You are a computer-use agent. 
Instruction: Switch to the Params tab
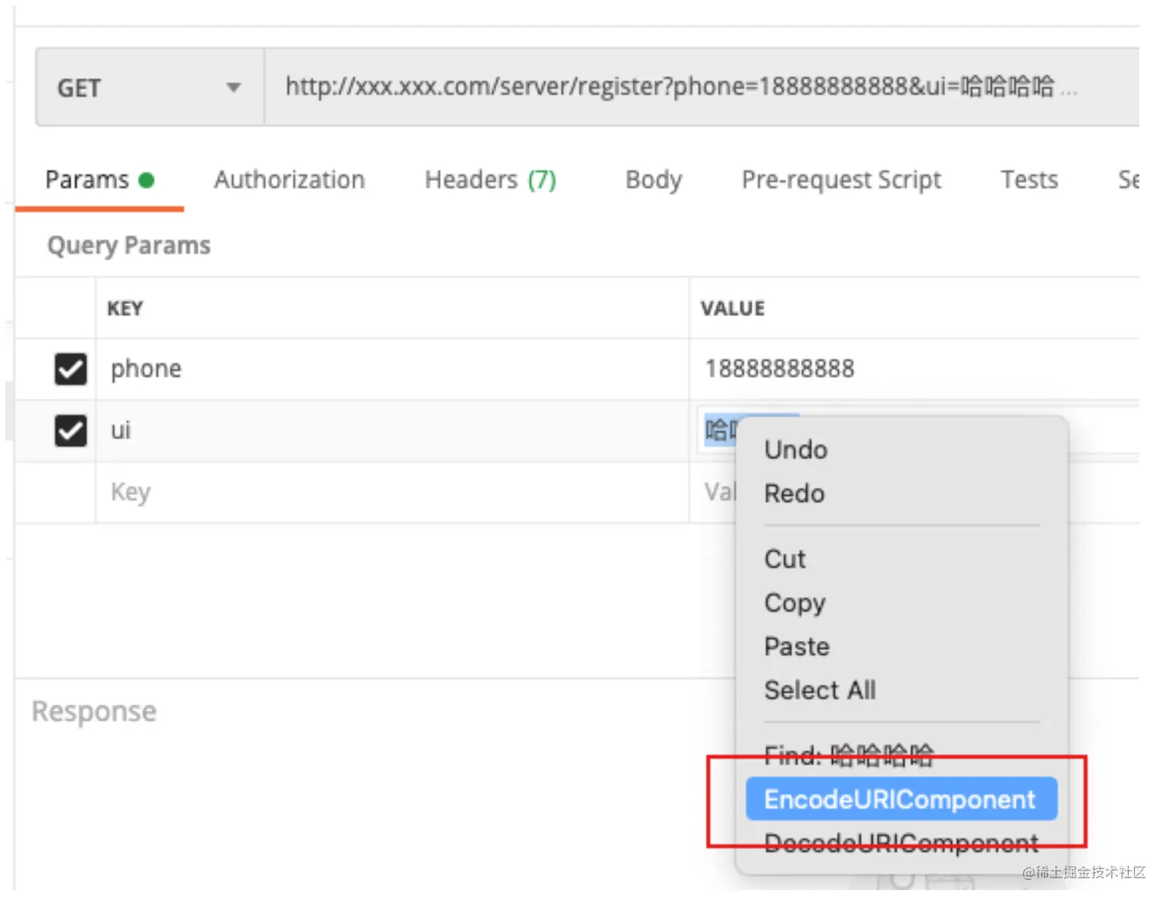pyautogui.click(x=100, y=180)
